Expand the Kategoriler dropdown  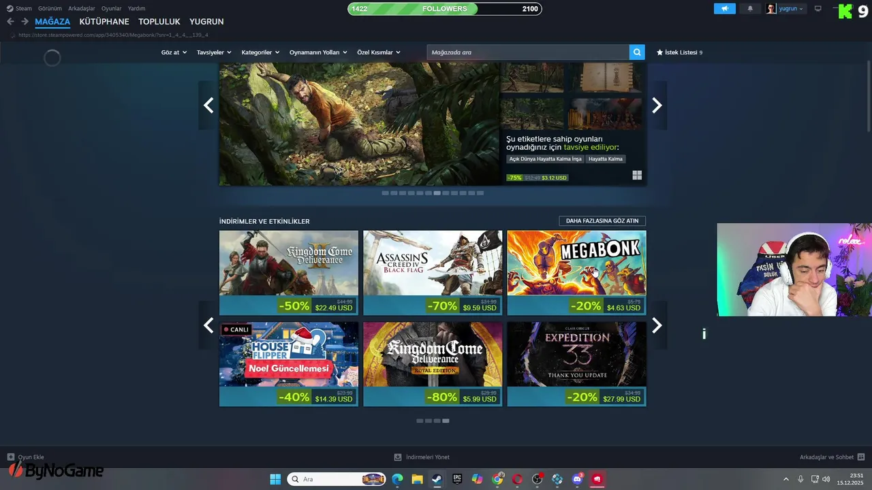260,52
